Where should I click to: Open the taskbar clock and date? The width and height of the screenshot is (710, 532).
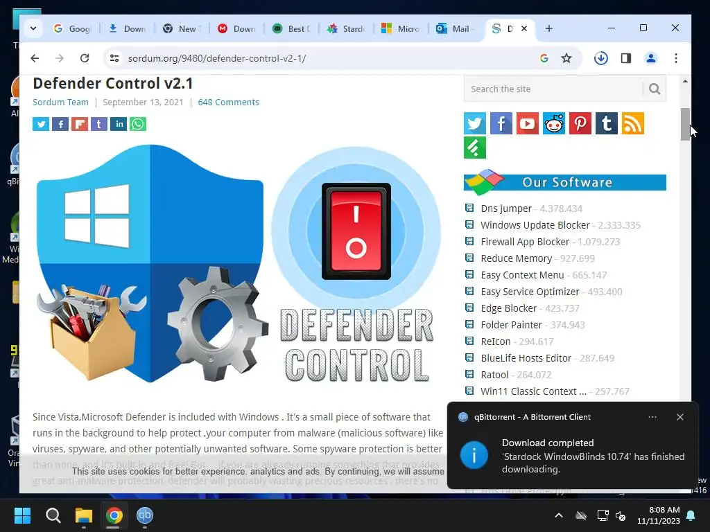coord(659,515)
